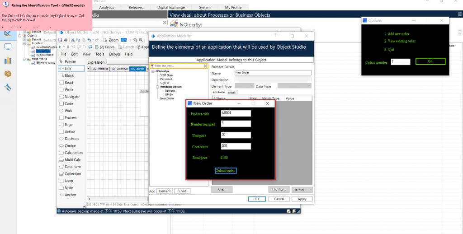The height and width of the screenshot is (234, 463).
Task: Click the Highlight button
Action: [x=279, y=189]
